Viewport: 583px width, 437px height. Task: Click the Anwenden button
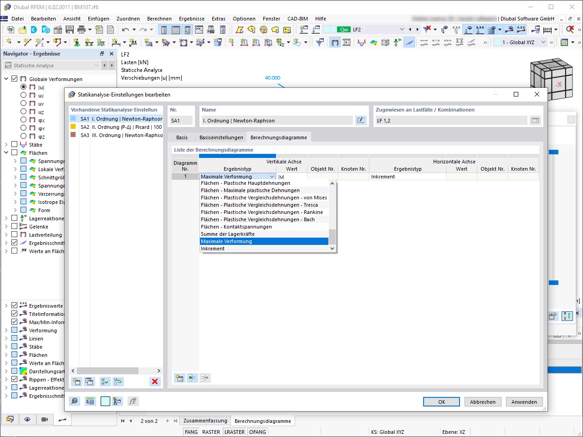pyautogui.click(x=524, y=402)
